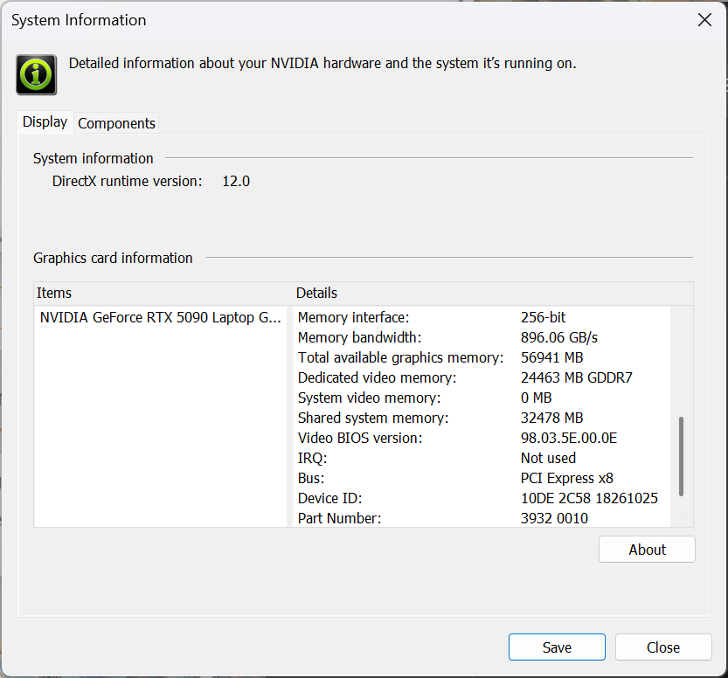
Task: Click the 24463 MB GDDR7 value
Action: pyautogui.click(x=576, y=377)
